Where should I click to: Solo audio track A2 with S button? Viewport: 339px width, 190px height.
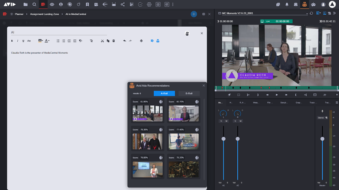(235, 121)
